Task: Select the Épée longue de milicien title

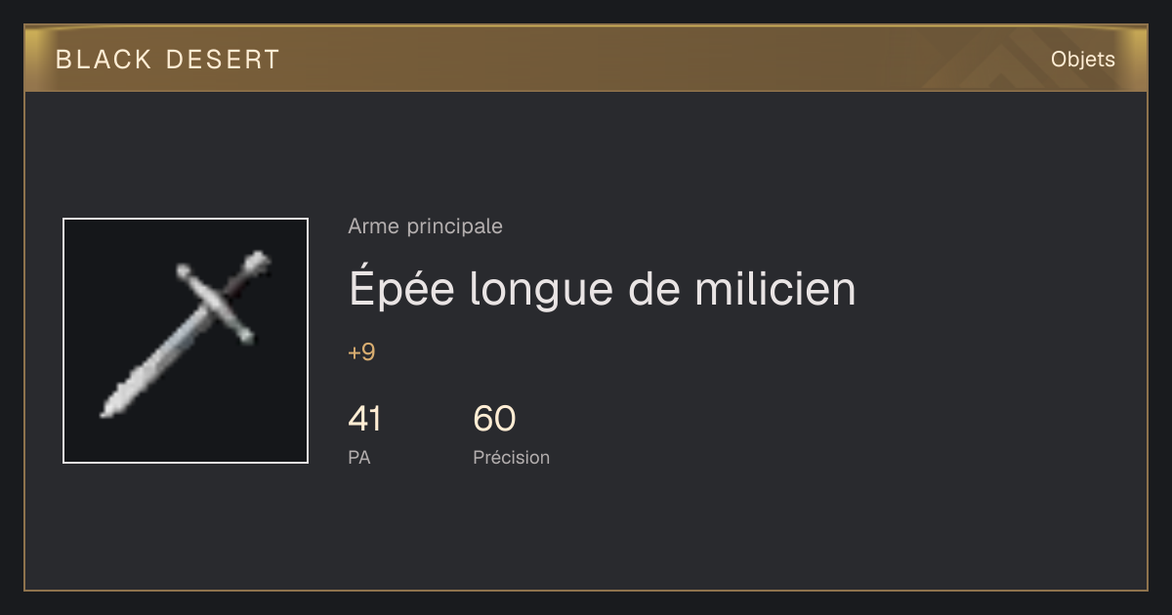Action: (602, 289)
